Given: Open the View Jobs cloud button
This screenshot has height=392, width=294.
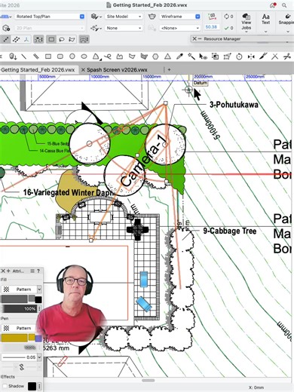Looking at the screenshot, I should (x=246, y=22).
